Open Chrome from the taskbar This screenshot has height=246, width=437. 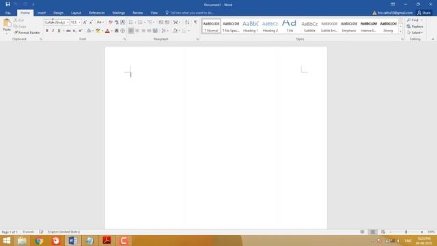[39, 241]
